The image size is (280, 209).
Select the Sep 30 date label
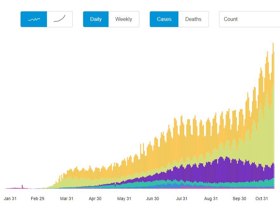tap(239, 199)
